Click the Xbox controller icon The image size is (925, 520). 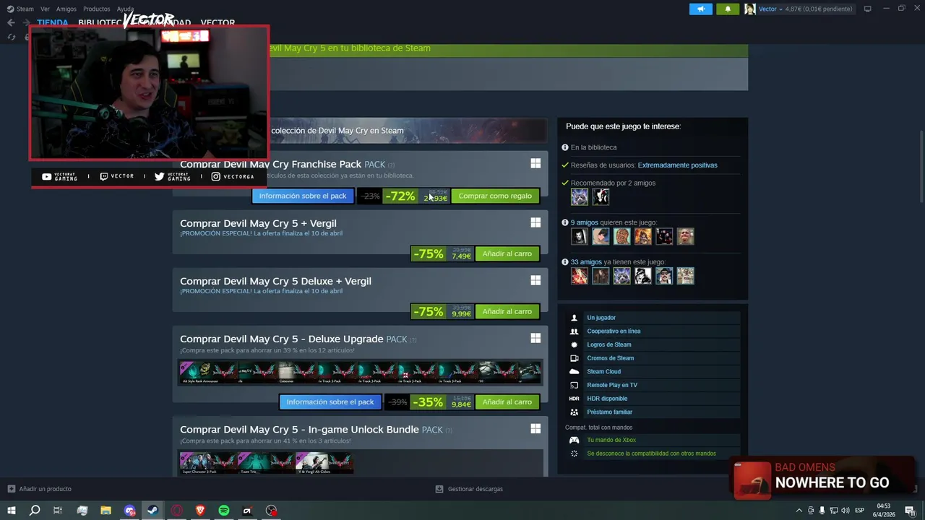574,440
